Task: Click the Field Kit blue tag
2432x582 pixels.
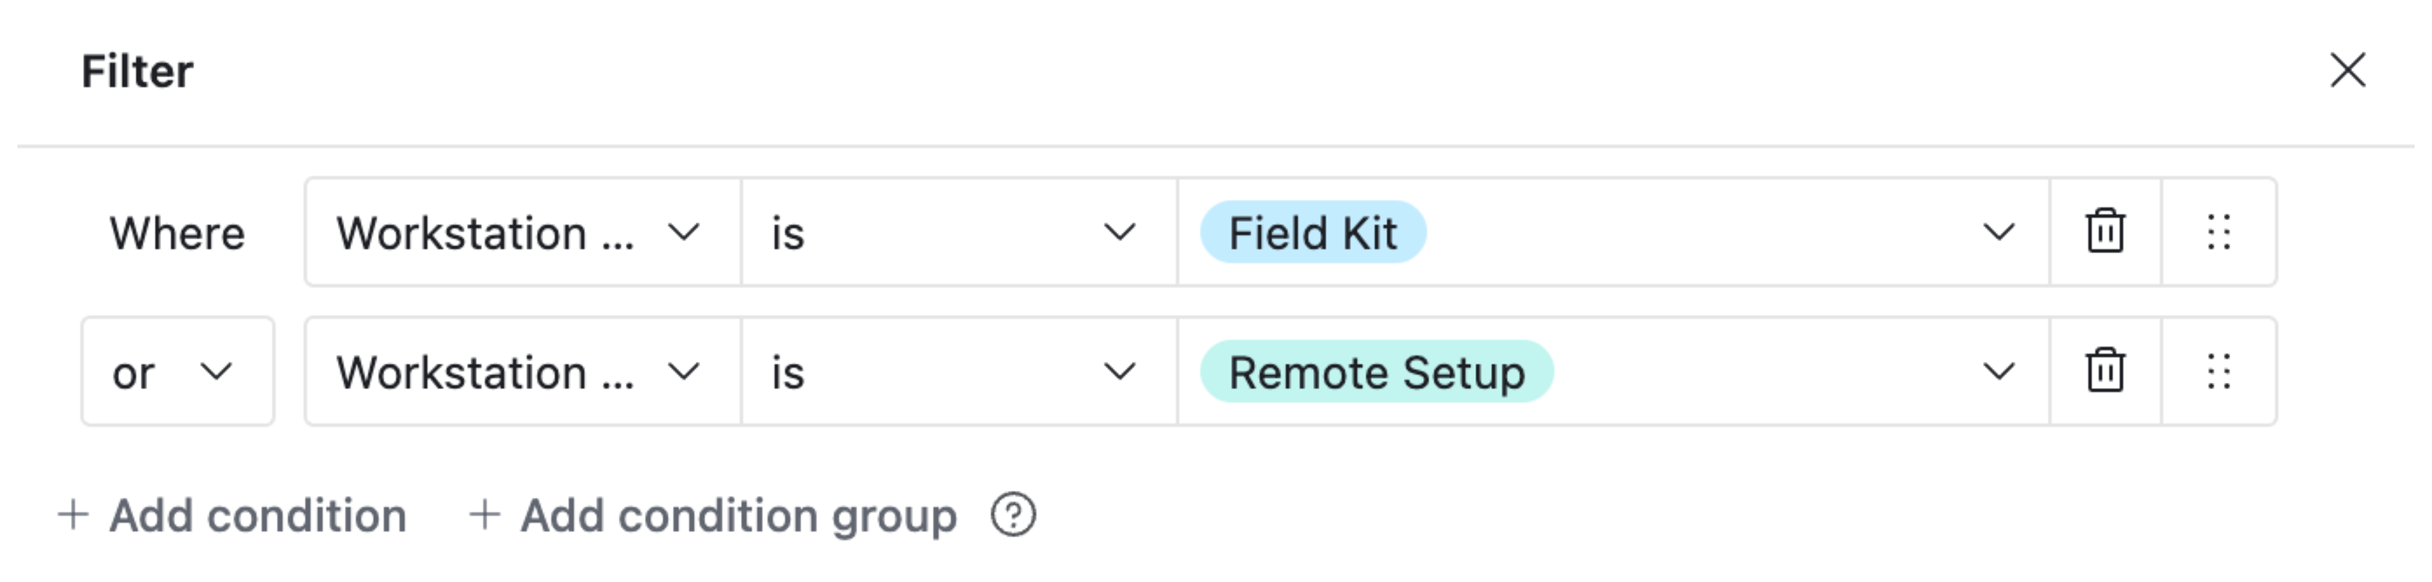Action: 1313,232
